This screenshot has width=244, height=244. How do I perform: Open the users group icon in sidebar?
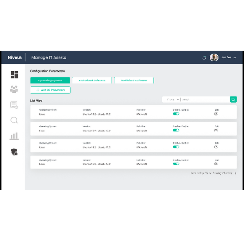[x=14, y=89]
